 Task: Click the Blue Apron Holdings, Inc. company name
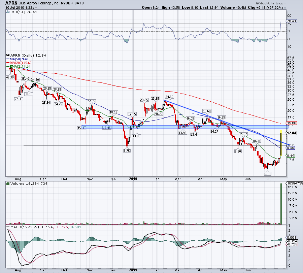[x=39, y=3]
